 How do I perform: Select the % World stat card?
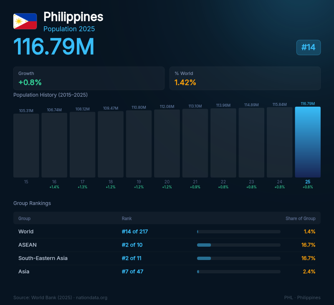click(245, 78)
